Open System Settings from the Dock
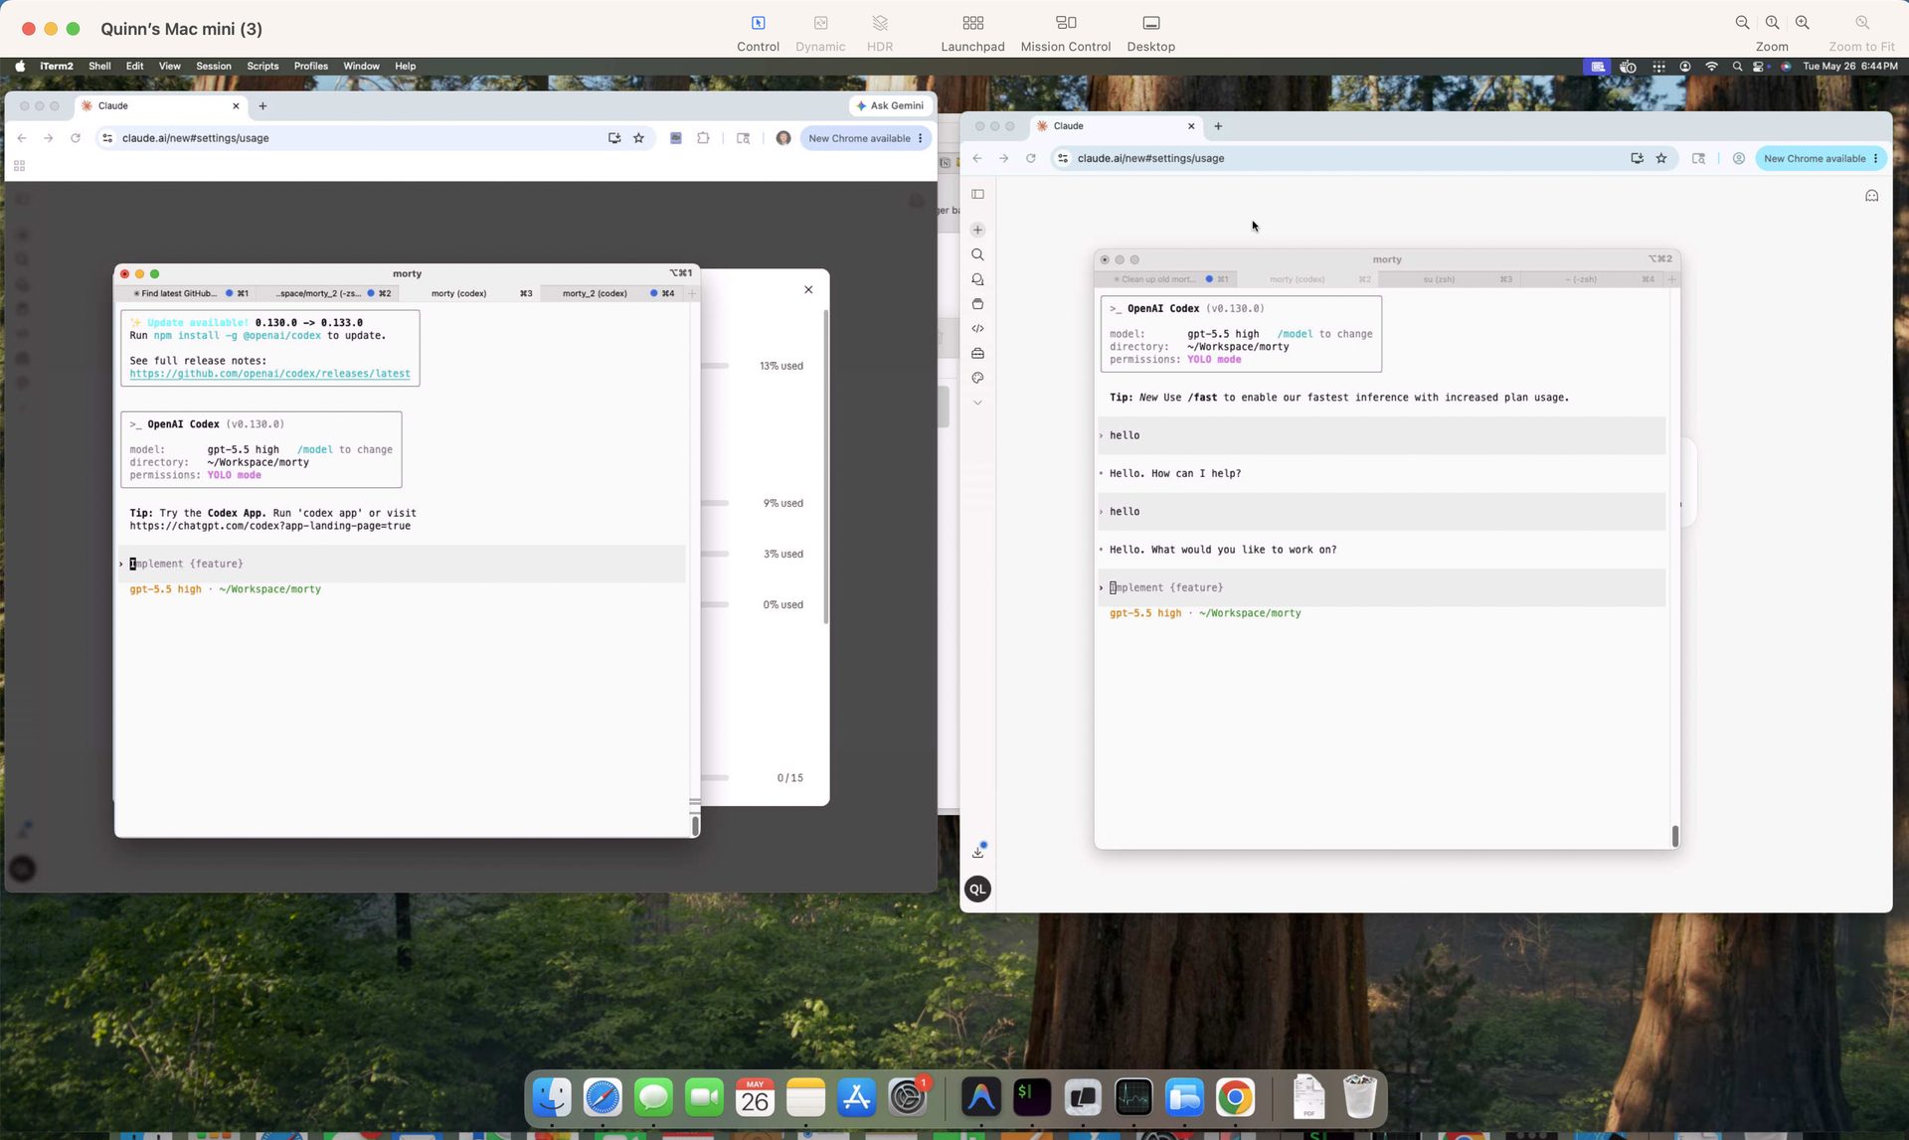This screenshot has height=1140, width=1909. point(908,1097)
